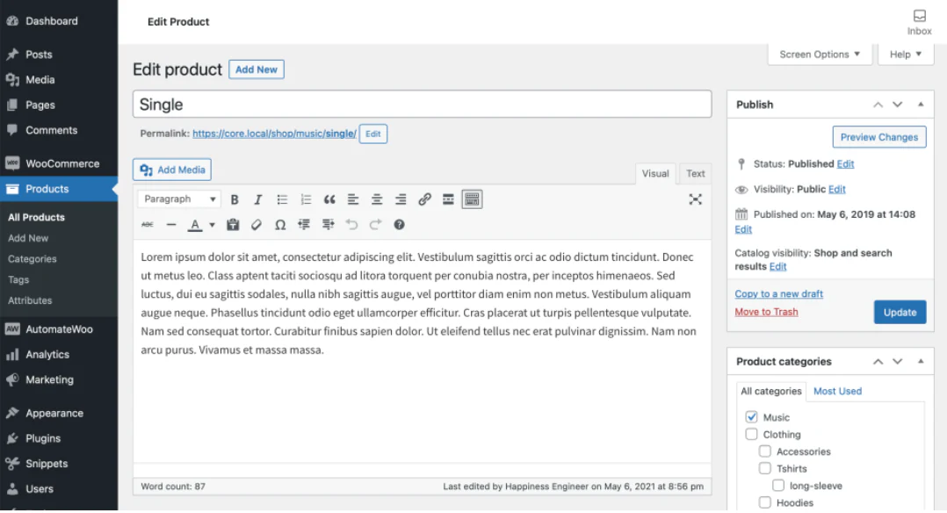Click the Update button
947x513 pixels.
(900, 312)
